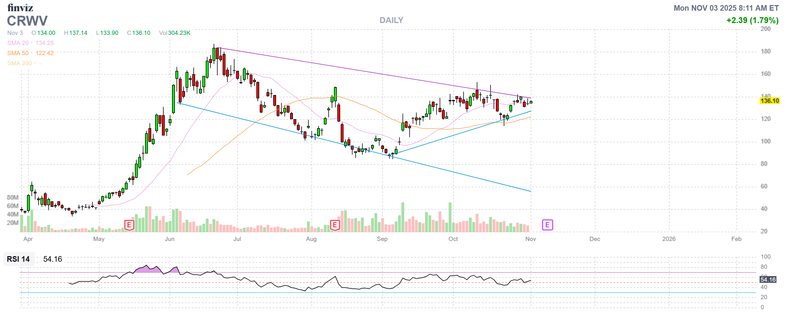
Task: Click the RSI 14 indicator label
Action: click(x=18, y=259)
